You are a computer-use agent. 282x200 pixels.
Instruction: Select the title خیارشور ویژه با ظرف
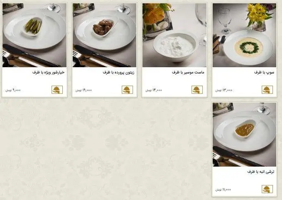48,73
